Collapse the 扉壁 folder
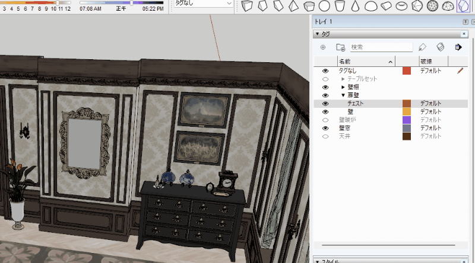 tap(343, 95)
